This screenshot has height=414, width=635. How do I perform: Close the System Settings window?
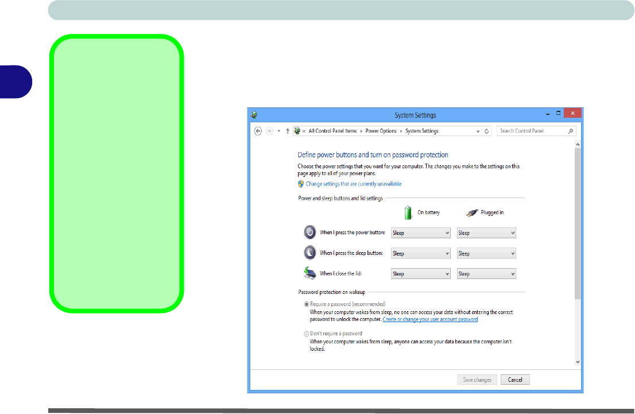[572, 113]
